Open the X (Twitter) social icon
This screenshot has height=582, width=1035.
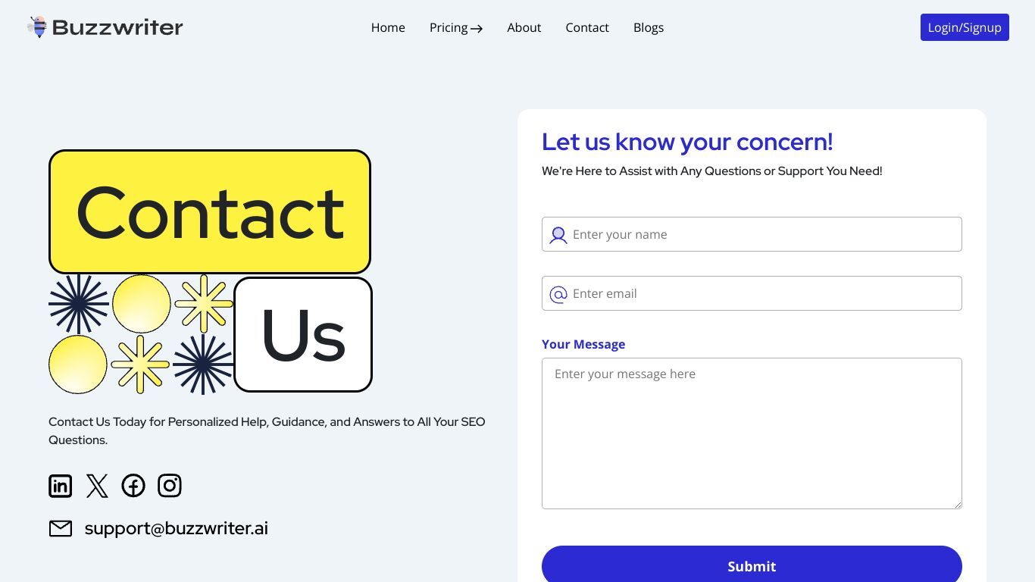[x=97, y=486]
